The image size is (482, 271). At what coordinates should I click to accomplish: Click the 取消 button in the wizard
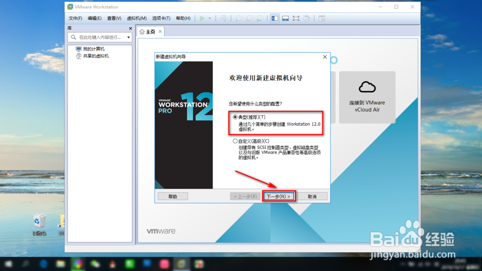click(x=312, y=196)
